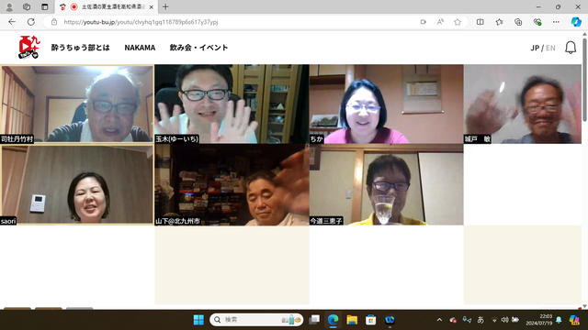
Task: Open the Collections icon
Action: coord(518,22)
